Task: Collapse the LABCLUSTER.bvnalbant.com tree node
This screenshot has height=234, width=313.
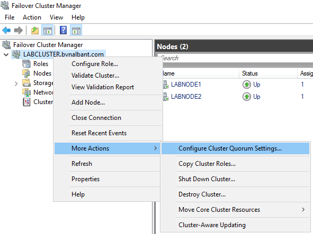Action: click(6, 54)
